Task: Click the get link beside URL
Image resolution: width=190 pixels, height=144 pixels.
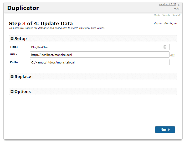Action: click(x=172, y=55)
